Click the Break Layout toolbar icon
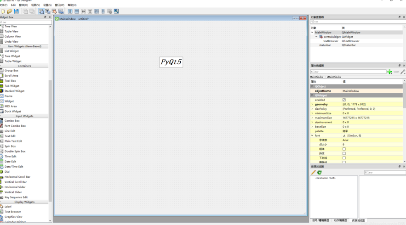The image size is (406, 225). [x=110, y=11]
